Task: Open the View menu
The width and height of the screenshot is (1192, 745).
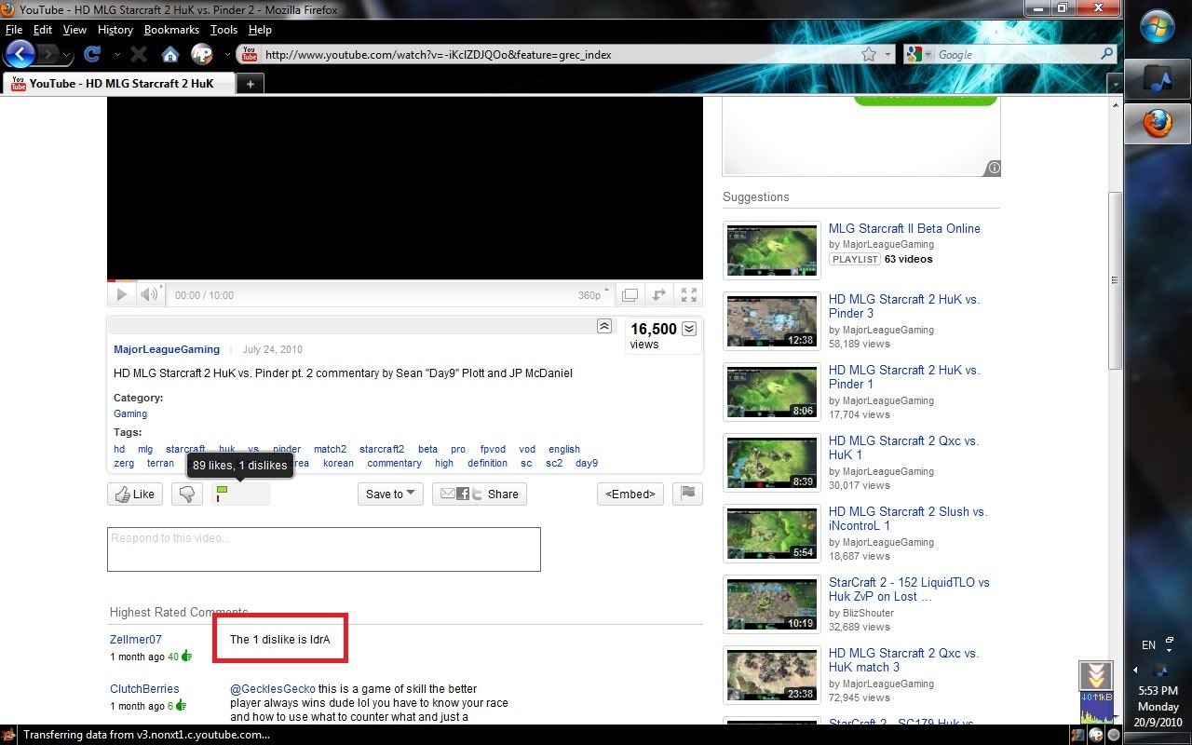Action: tap(74, 30)
